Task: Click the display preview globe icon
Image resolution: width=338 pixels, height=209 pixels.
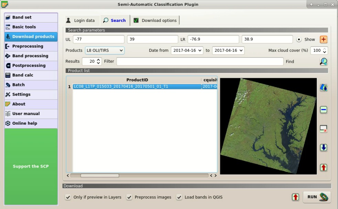Action: (x=323, y=87)
